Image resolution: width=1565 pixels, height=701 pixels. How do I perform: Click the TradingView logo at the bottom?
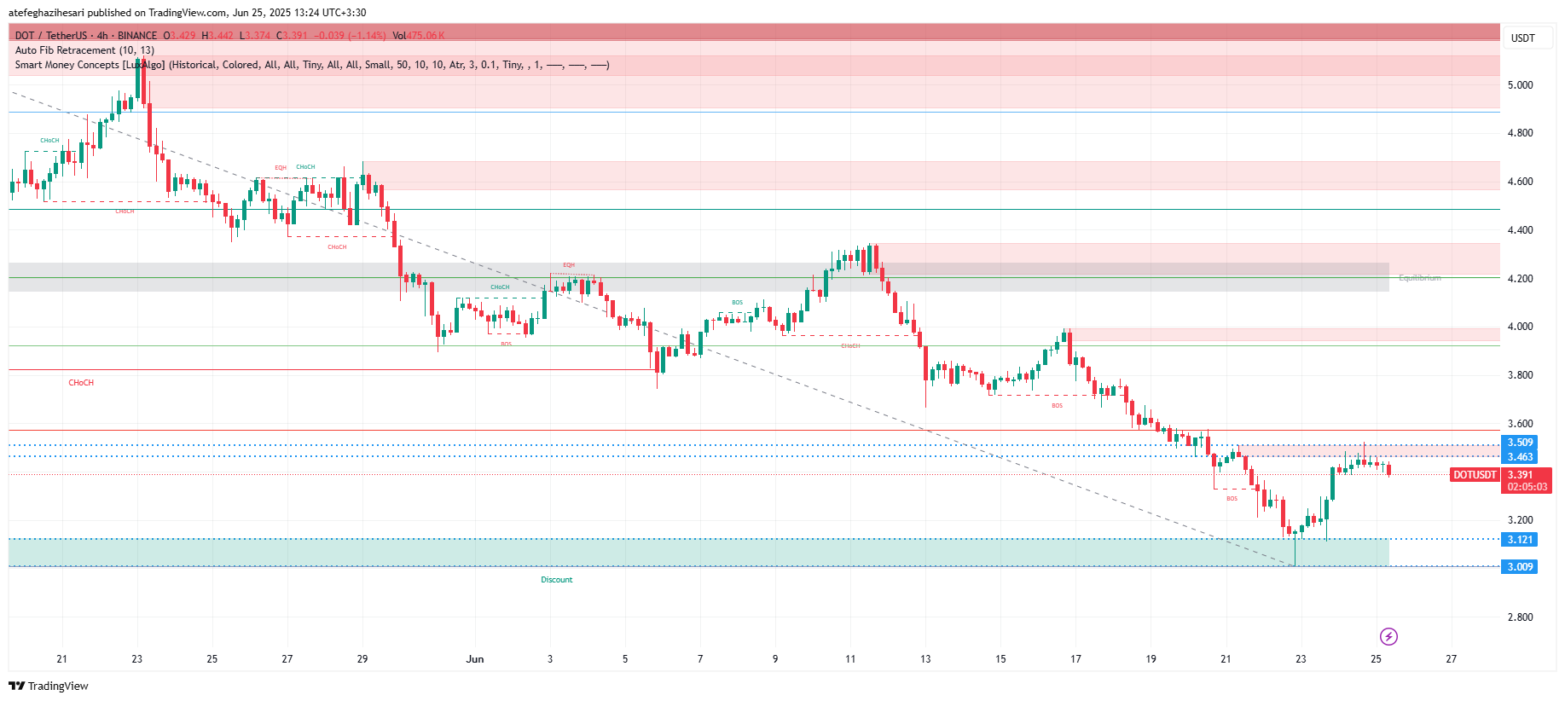pos(49,686)
